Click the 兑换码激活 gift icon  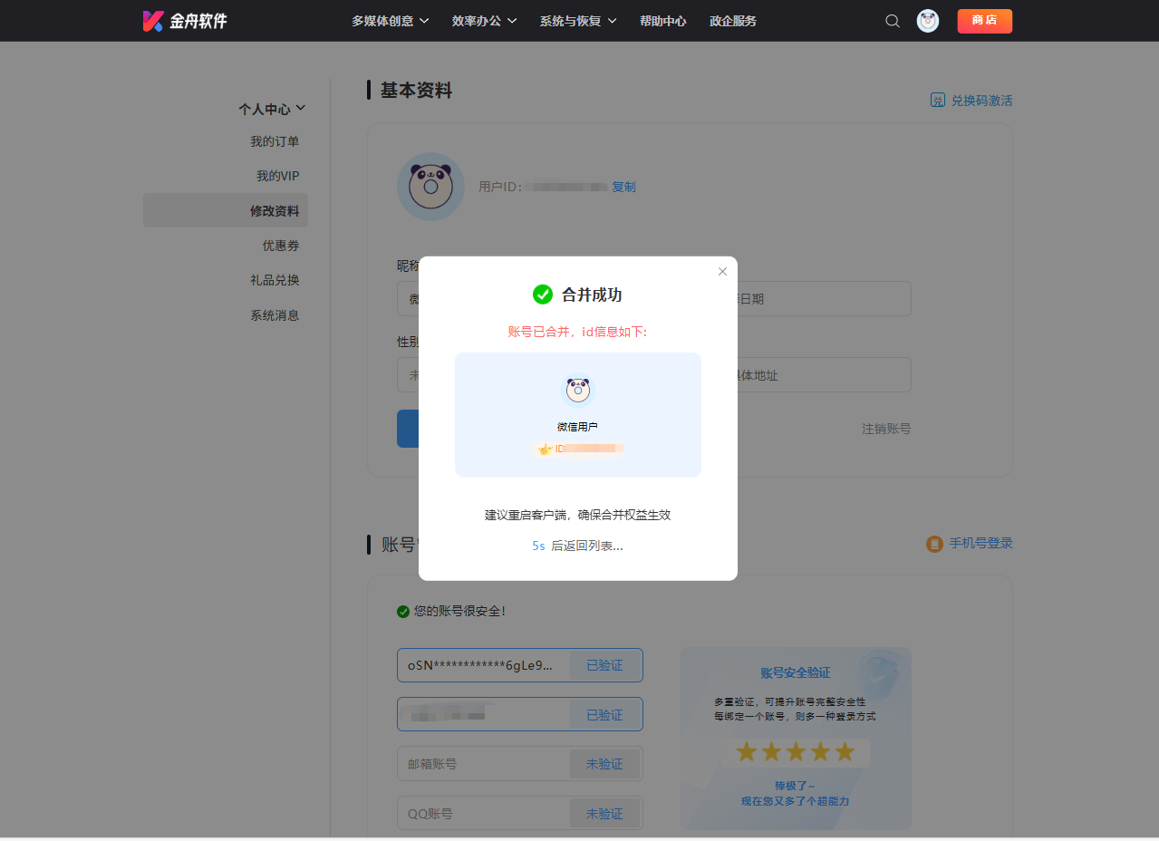pyautogui.click(x=938, y=101)
